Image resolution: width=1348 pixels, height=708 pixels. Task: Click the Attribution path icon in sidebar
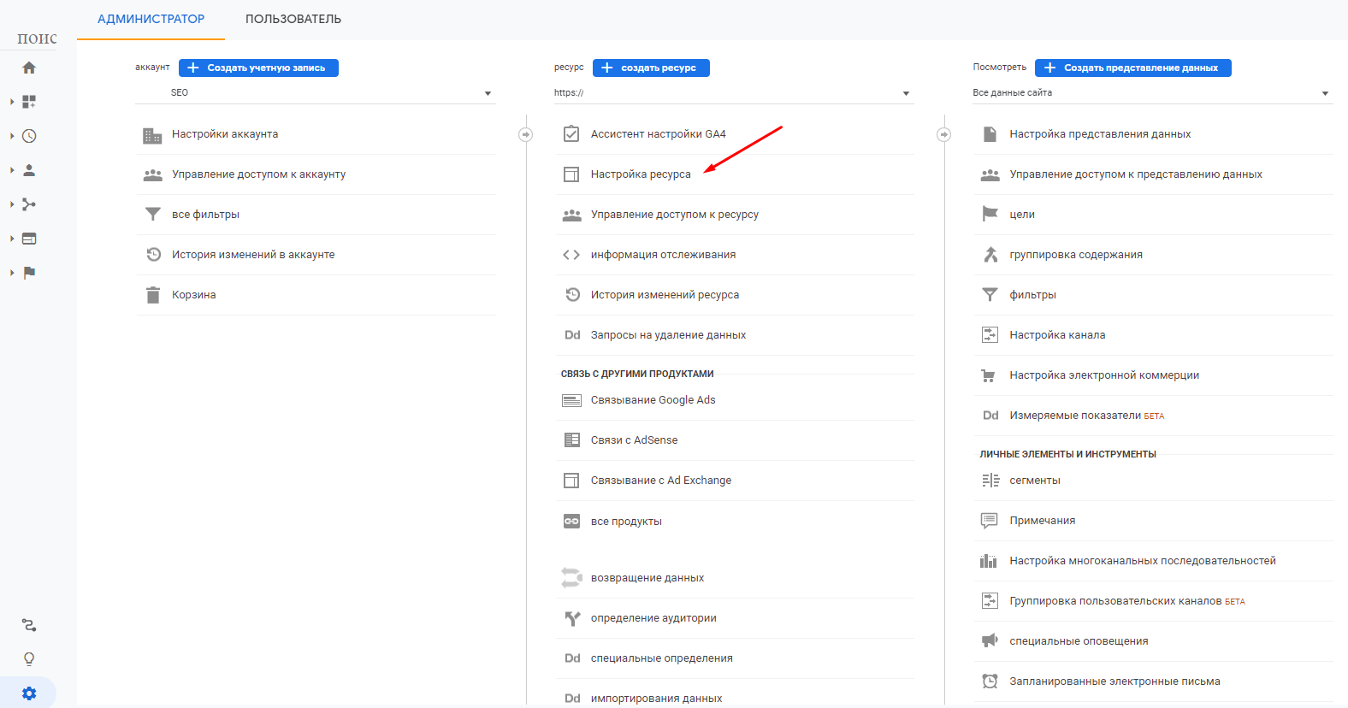[x=29, y=626]
